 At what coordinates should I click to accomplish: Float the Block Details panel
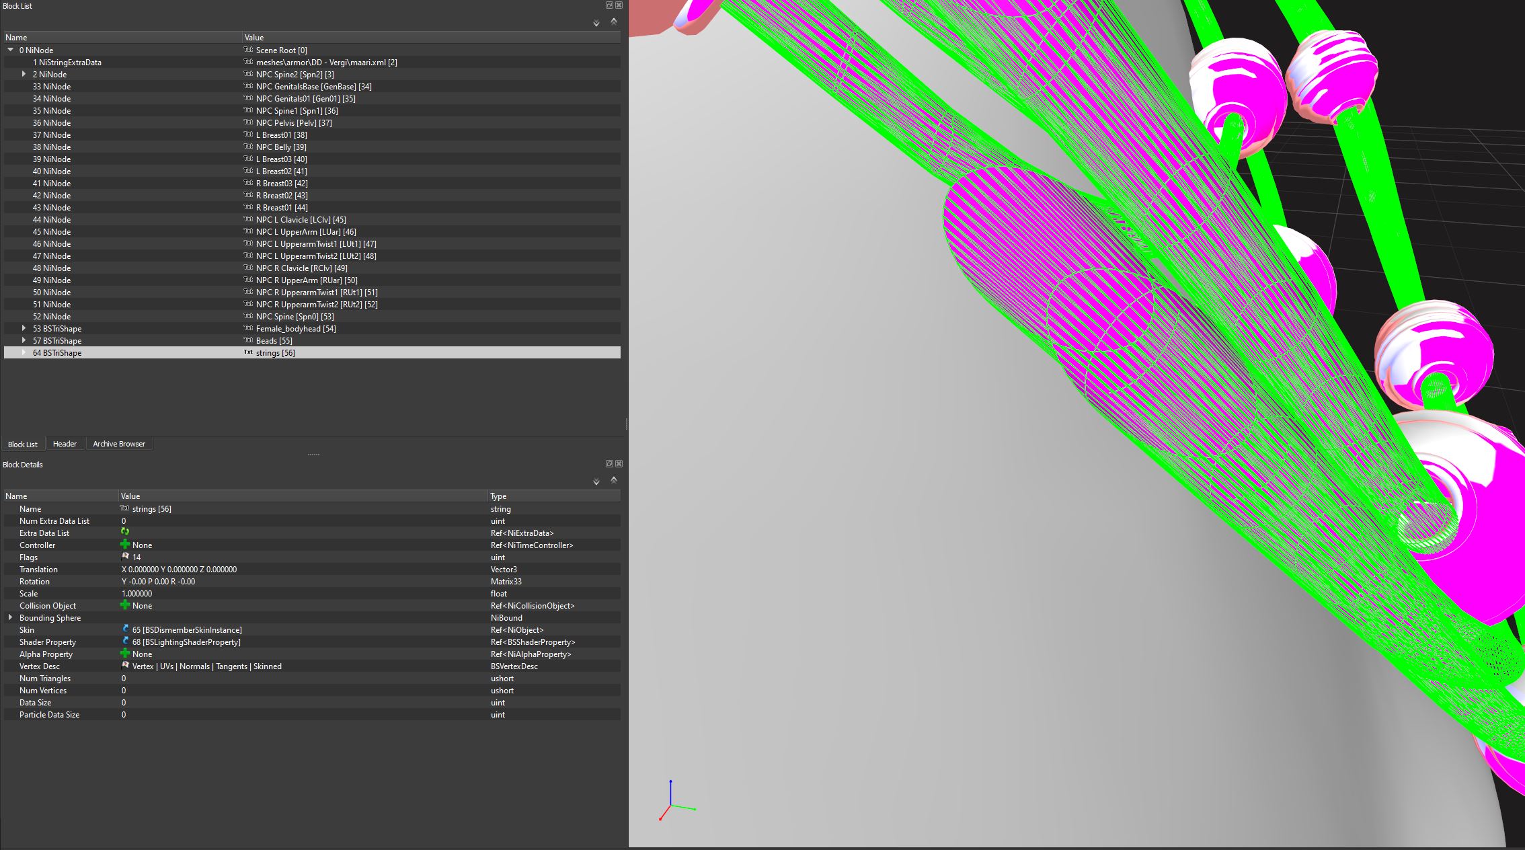tap(609, 464)
